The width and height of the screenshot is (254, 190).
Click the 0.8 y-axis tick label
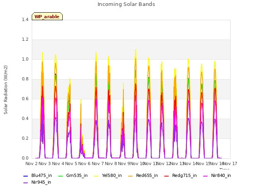(25, 79)
